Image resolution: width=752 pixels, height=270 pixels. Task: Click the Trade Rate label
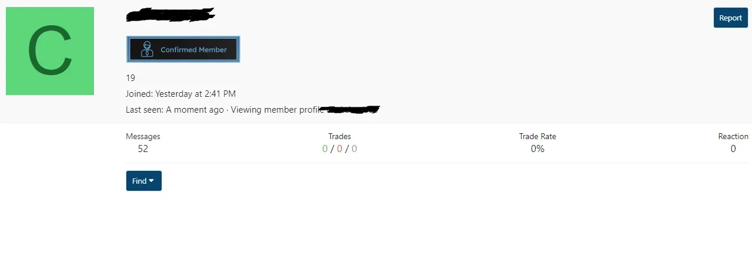pyautogui.click(x=538, y=136)
